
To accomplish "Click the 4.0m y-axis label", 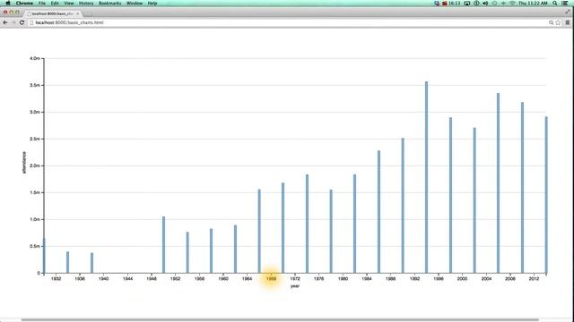I will pyautogui.click(x=35, y=58).
